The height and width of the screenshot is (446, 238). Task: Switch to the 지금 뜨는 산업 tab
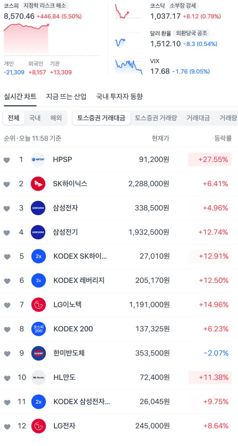point(66,97)
